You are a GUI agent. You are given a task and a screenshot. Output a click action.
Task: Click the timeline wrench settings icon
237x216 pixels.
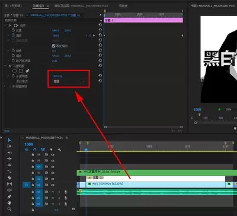pyautogui.click(x=59, y=150)
